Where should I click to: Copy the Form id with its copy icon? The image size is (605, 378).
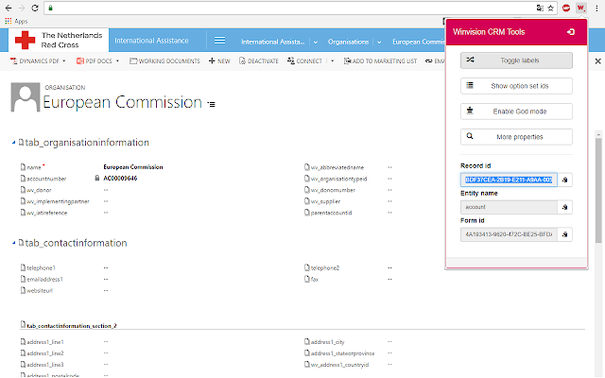tap(565, 234)
